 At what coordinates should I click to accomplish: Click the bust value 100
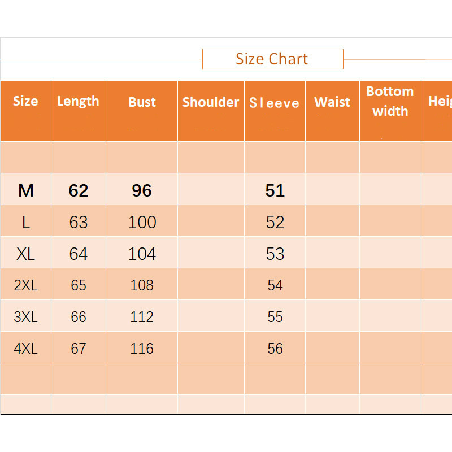[x=142, y=223]
